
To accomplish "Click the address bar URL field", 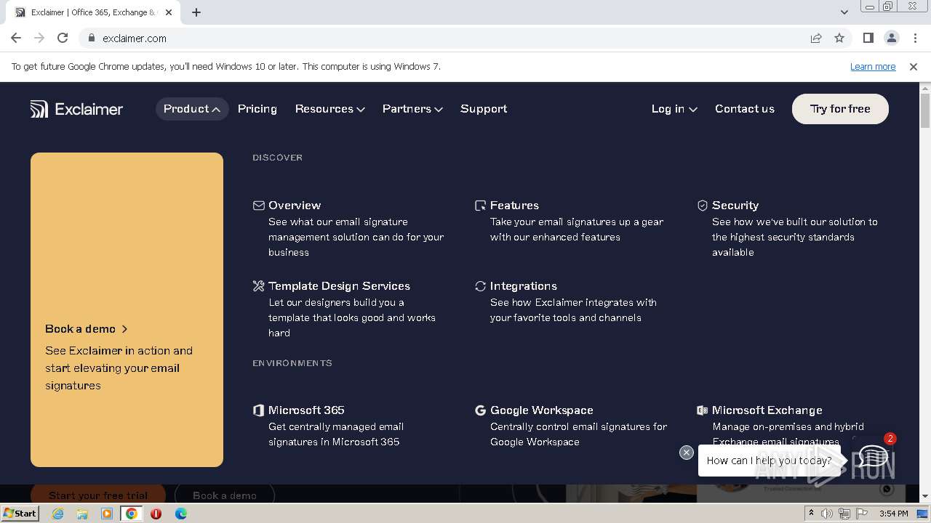I will tap(451, 38).
